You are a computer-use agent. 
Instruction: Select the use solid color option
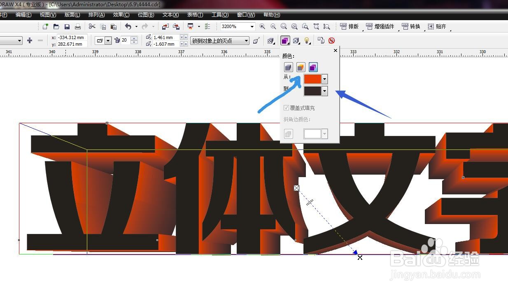click(301, 67)
